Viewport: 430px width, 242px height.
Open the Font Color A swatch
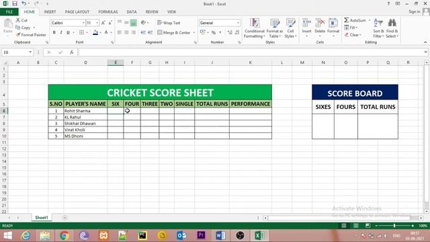(x=106, y=32)
